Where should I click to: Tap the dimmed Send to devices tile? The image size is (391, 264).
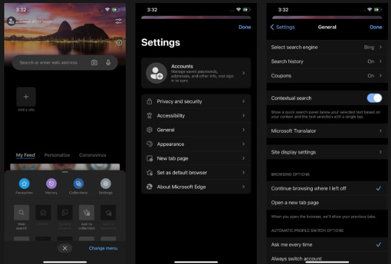point(65,213)
